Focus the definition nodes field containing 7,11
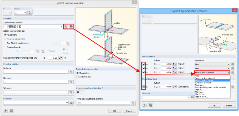Viewport: 239px width, 116px height. point(103,103)
